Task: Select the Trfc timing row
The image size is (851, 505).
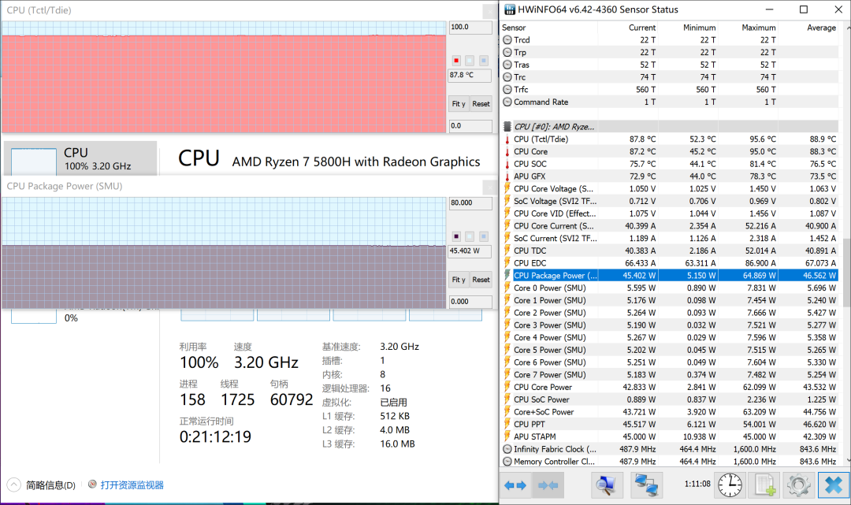Action: [x=669, y=90]
